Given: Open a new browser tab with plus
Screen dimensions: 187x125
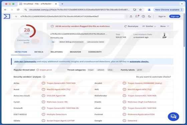Looking at the screenshot, I should click(x=62, y=4).
